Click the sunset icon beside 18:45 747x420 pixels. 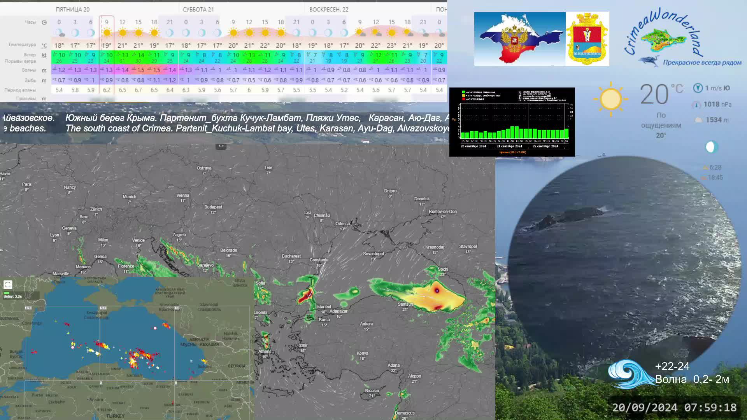pyautogui.click(x=704, y=178)
